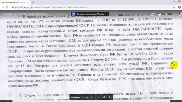Open the Chrome profile avatar
Viewport: 182px width, 102px height.
pos(179,7)
